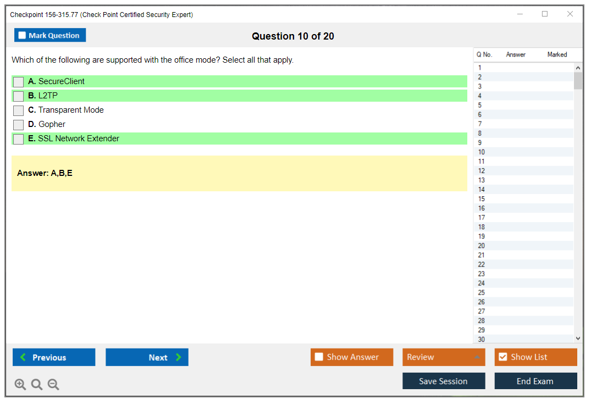Screen dimensions: 591x404
Task: Maximize the exam window
Action: pyautogui.click(x=545, y=14)
